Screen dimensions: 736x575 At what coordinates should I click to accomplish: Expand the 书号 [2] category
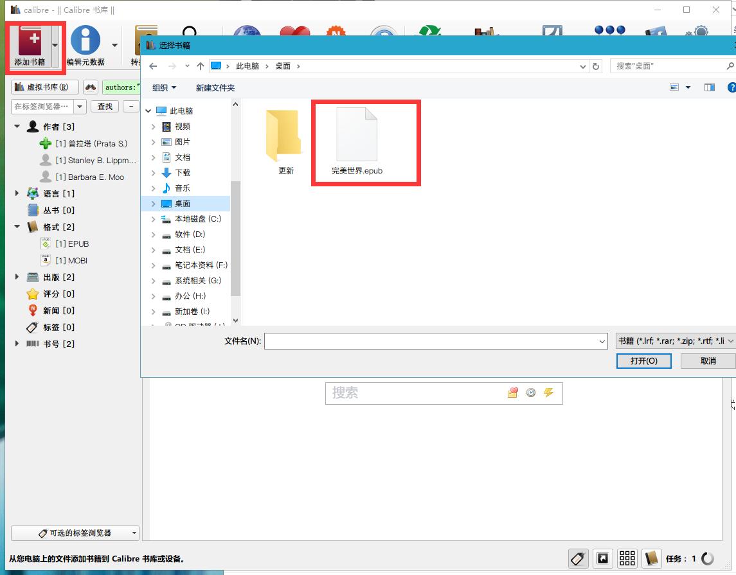pos(17,344)
